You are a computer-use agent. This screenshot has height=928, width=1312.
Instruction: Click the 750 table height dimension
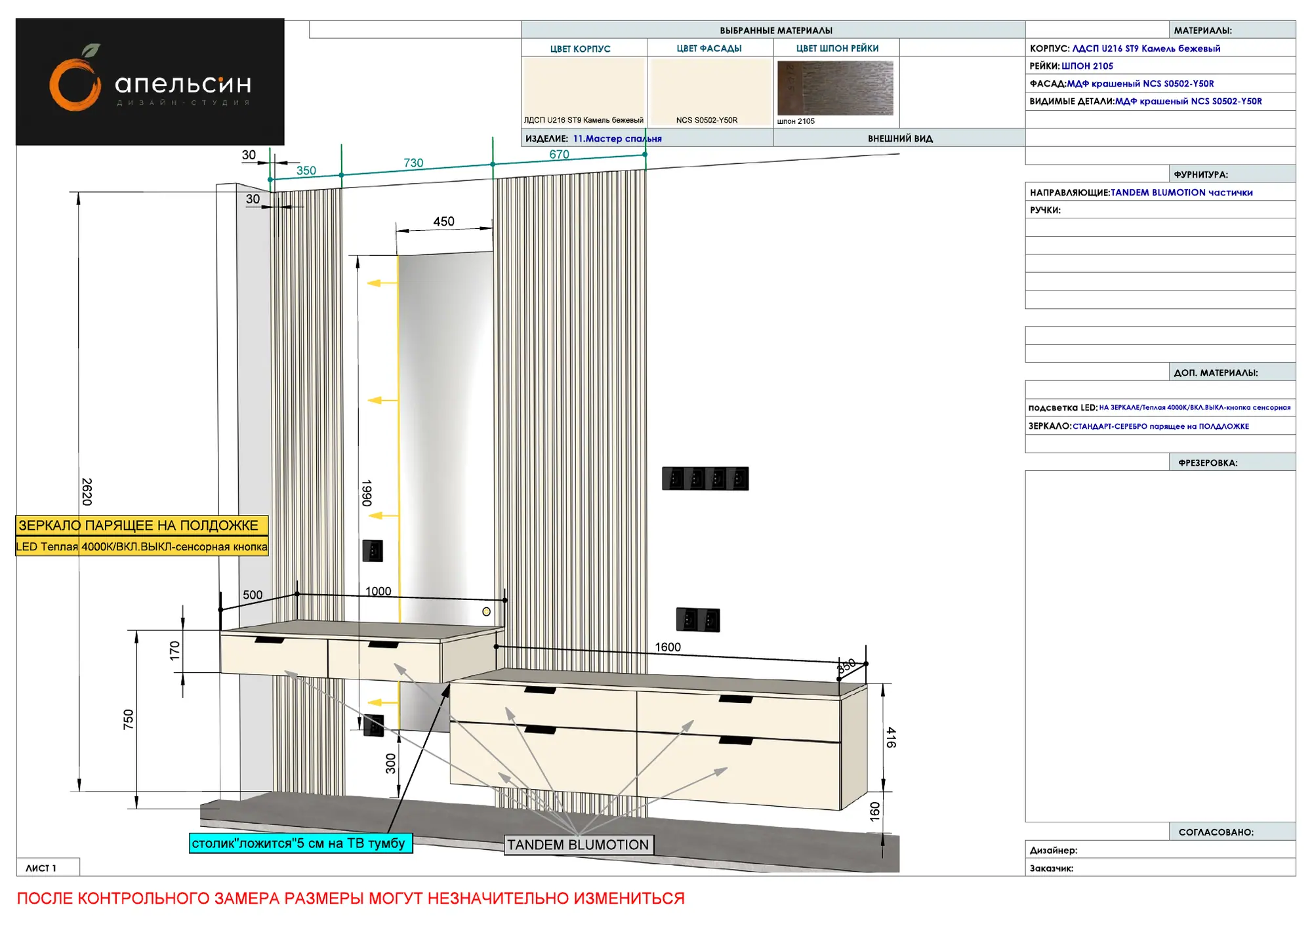(129, 719)
